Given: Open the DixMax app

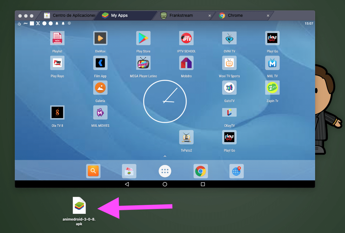Looking at the screenshot, I should point(100,38).
